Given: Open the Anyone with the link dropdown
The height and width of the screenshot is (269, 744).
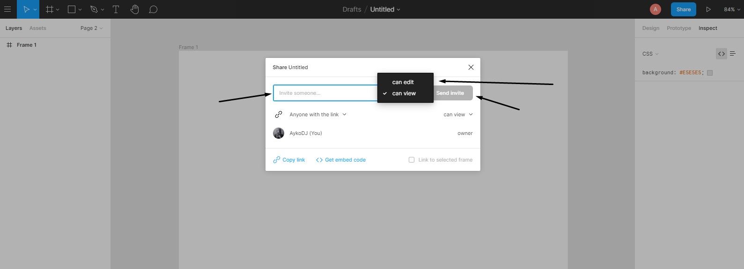Looking at the screenshot, I should (318, 114).
